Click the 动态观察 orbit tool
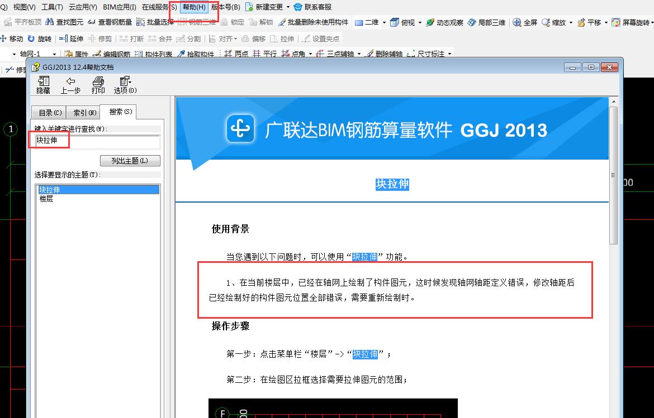Image resolution: width=654 pixels, height=418 pixels. click(444, 22)
